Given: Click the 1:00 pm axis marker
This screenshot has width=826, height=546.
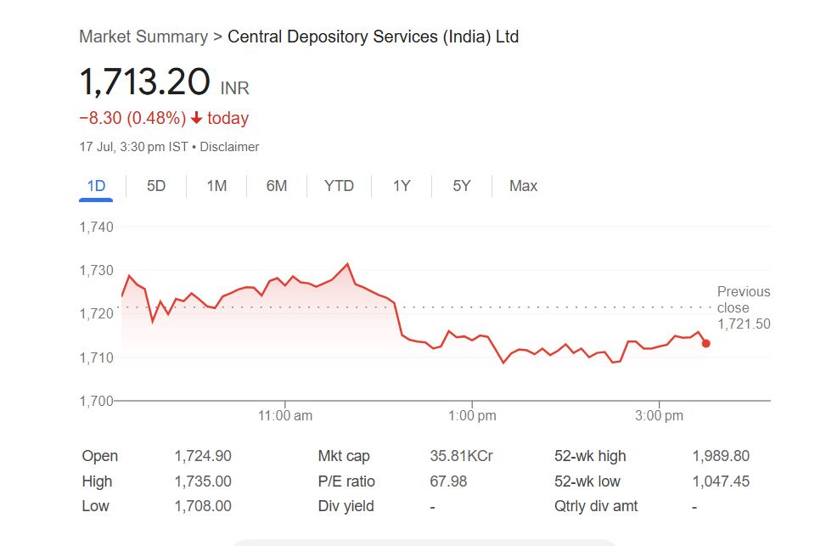Looking at the screenshot, I should coord(472,416).
